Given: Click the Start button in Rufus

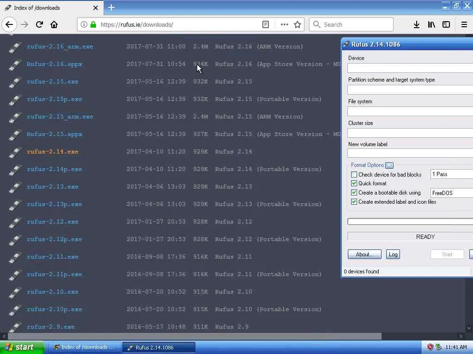Looking at the screenshot, I should pyautogui.click(x=447, y=254).
